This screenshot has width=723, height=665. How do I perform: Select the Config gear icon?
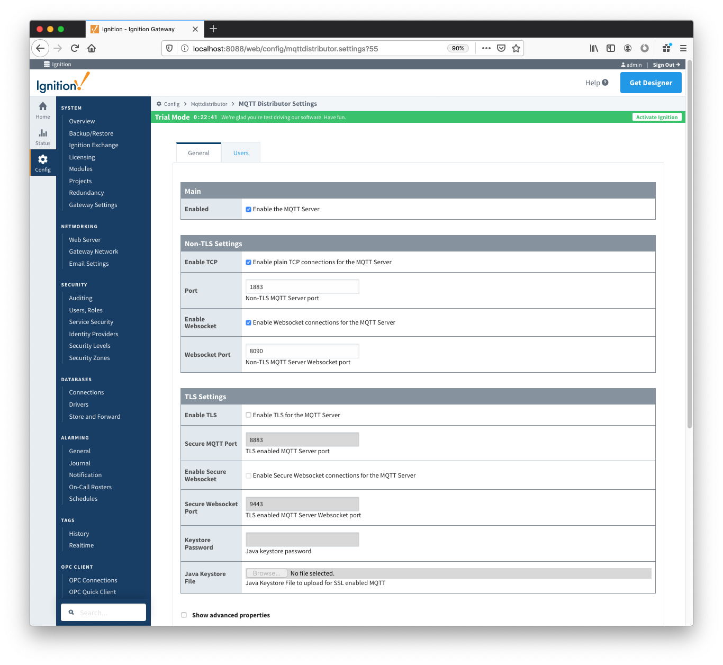coord(43,159)
